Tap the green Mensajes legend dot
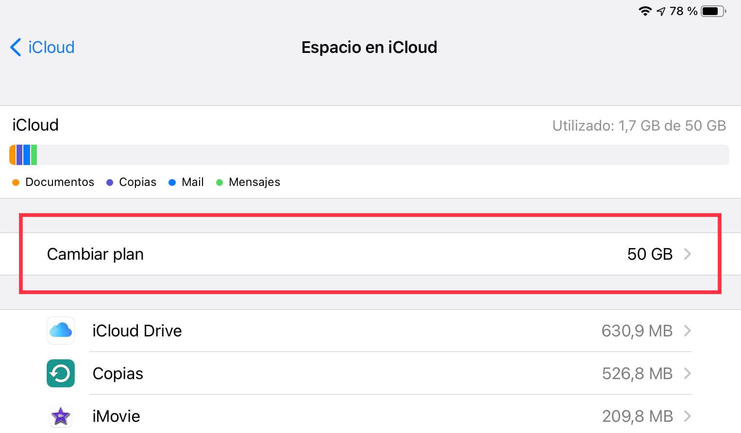Viewport: 741px width, 433px height. [219, 182]
